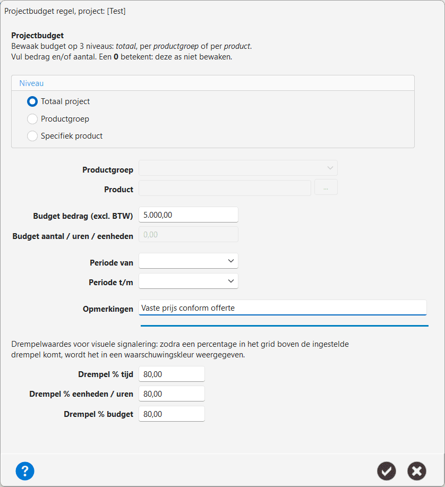The image size is (445, 487).
Task: Click the Product text field
Action: pyautogui.click(x=225, y=188)
